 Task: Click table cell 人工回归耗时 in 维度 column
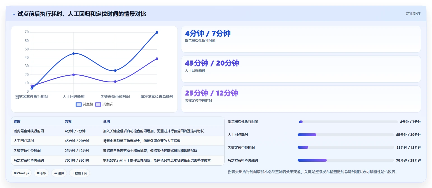[x=24, y=141]
